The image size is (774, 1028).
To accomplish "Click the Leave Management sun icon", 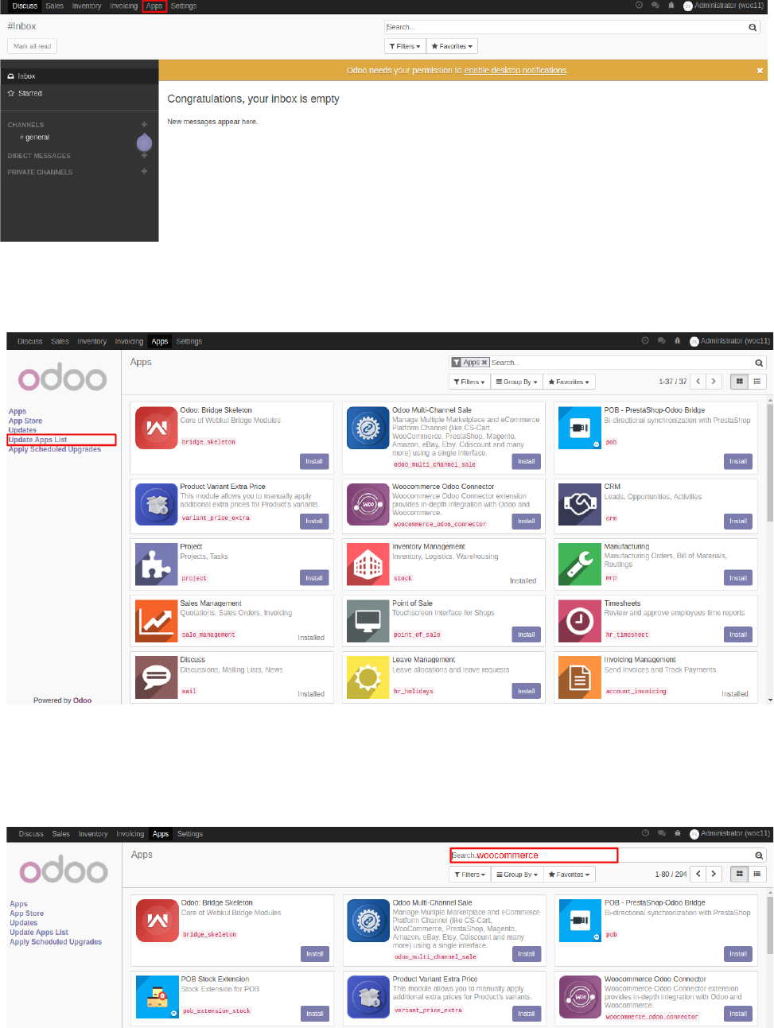I will click(368, 677).
